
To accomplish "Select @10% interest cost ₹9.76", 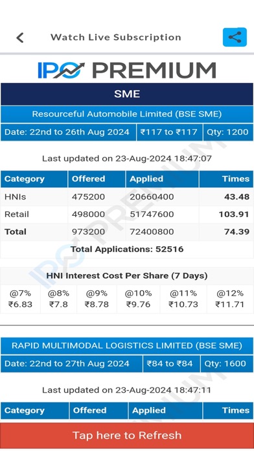I will pyautogui.click(x=138, y=299).
